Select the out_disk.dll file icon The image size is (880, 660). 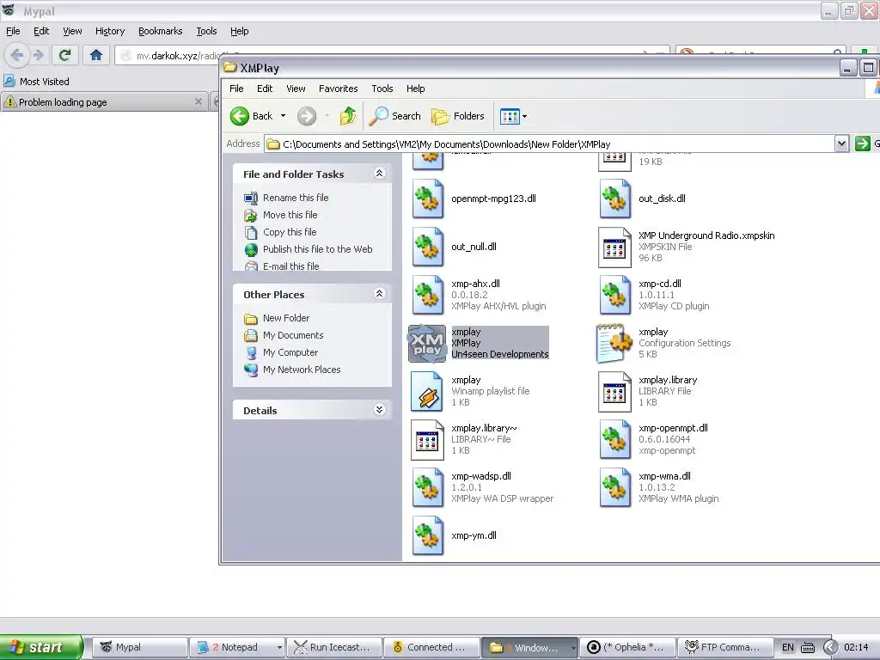[x=615, y=199]
